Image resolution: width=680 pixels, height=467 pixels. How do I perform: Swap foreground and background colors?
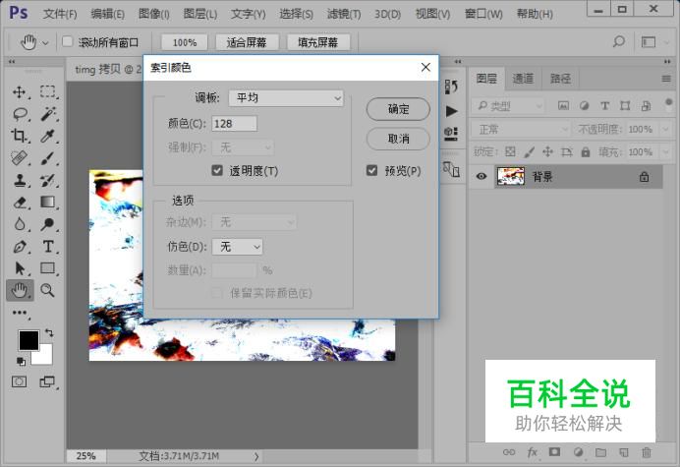(x=49, y=333)
